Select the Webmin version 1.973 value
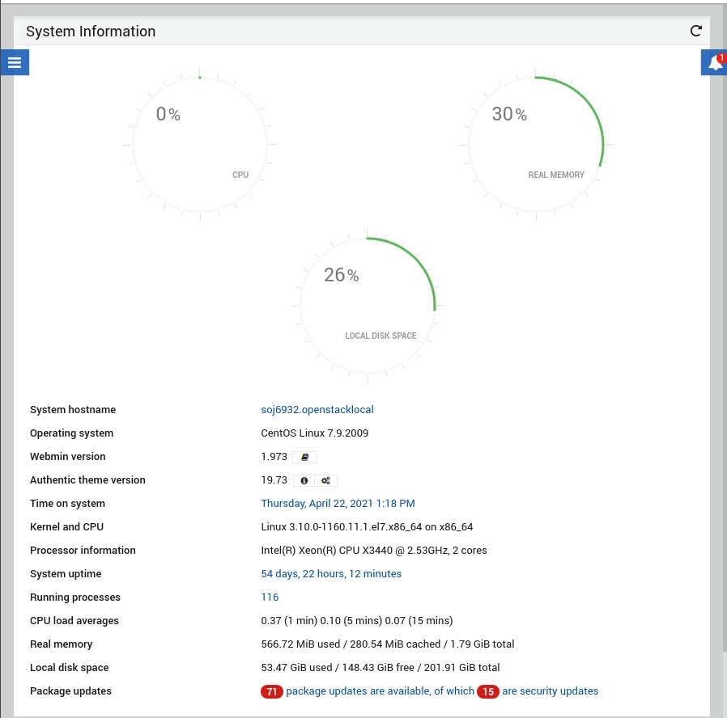727x718 pixels. pos(274,457)
